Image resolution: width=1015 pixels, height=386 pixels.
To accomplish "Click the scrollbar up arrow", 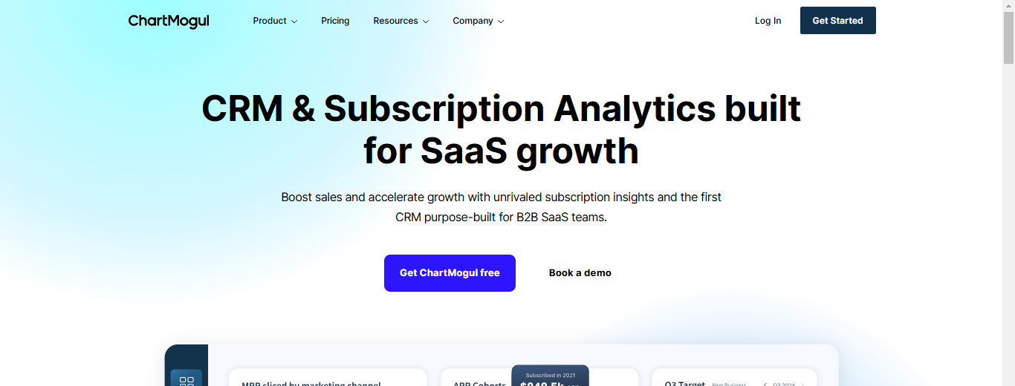I will pyautogui.click(x=1008, y=6).
